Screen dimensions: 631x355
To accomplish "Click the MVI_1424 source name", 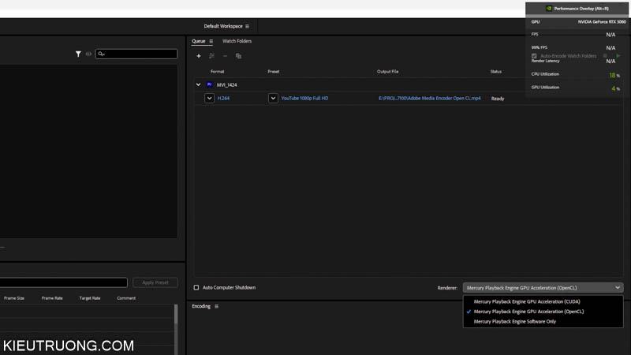I will tap(226, 85).
